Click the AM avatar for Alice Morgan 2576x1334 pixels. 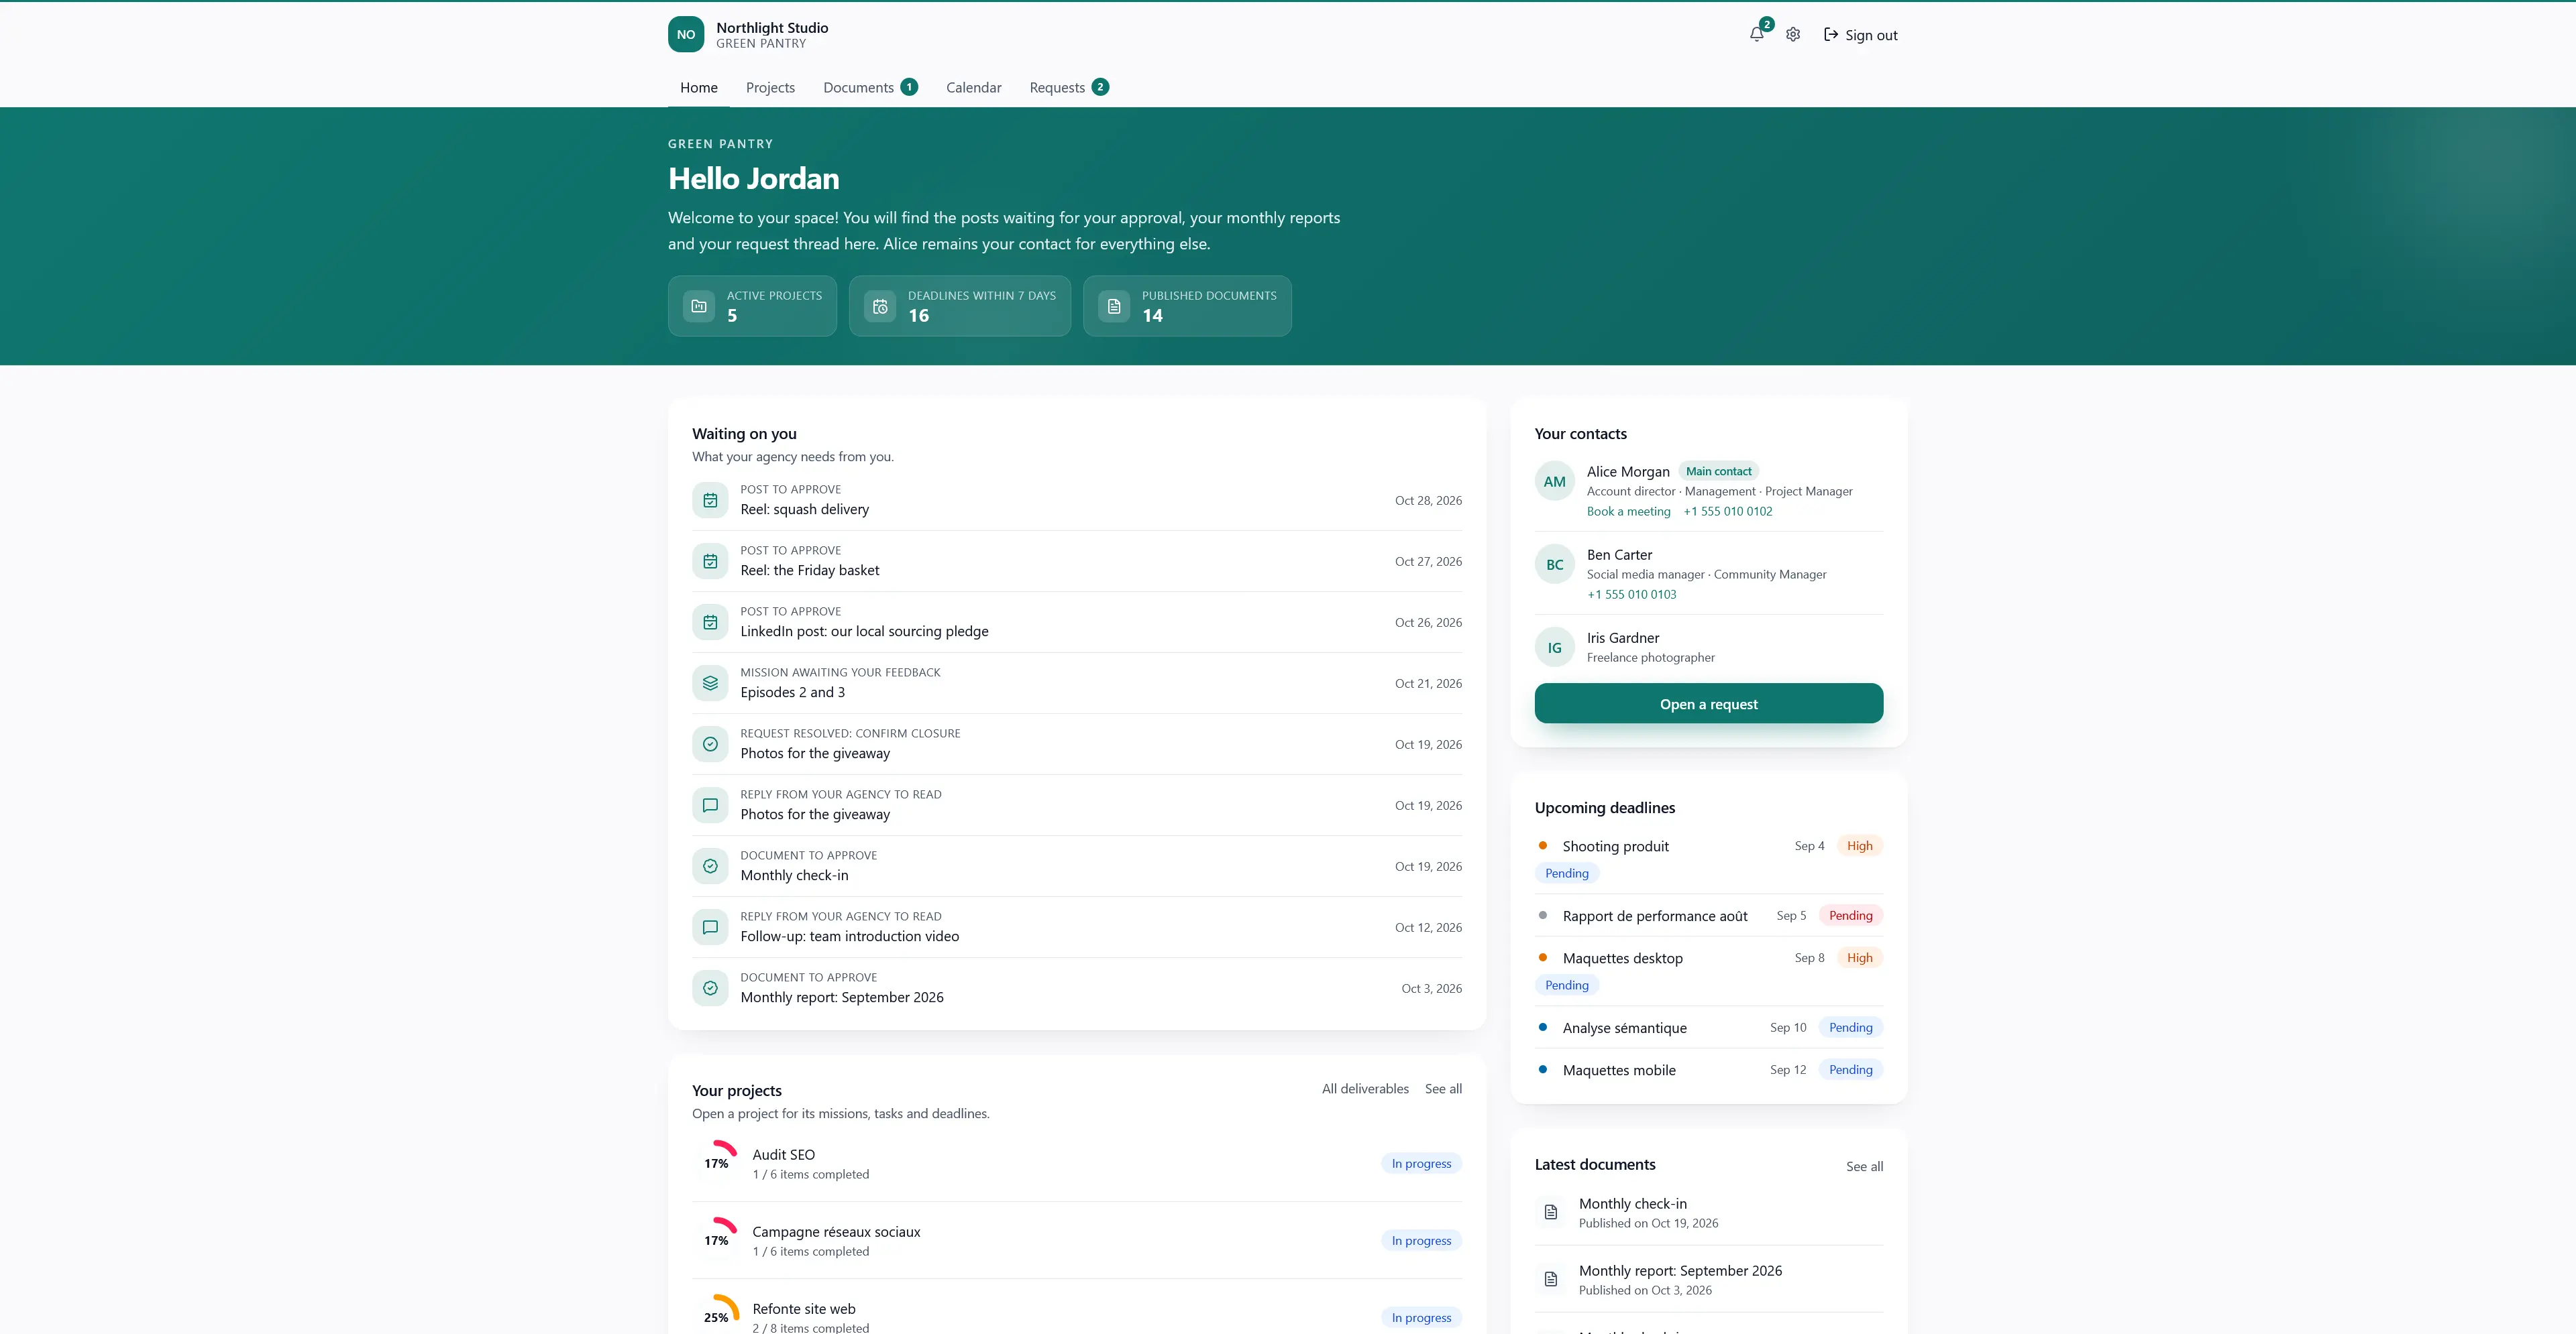[1555, 481]
